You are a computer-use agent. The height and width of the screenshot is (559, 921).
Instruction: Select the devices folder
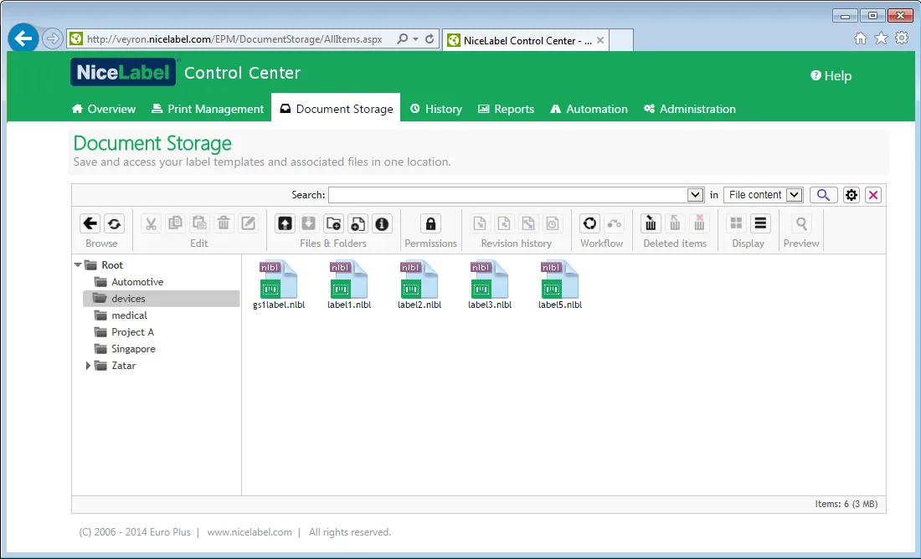(161, 299)
